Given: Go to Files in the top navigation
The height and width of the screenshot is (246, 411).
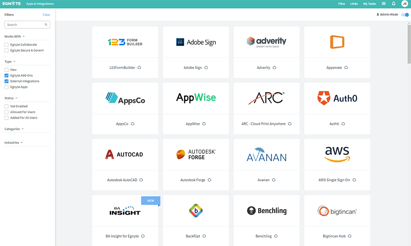Looking at the screenshot, I should (342, 4).
